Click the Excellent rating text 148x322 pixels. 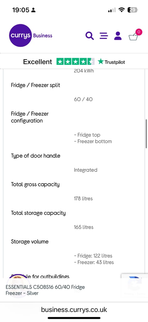pyautogui.click(x=37, y=62)
